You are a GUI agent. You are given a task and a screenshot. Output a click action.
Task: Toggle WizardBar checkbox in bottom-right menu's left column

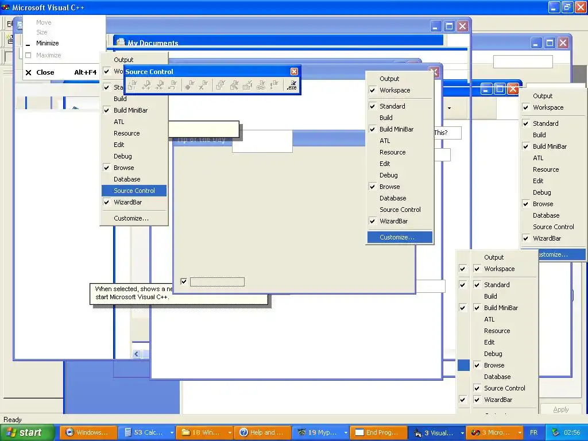point(463,400)
